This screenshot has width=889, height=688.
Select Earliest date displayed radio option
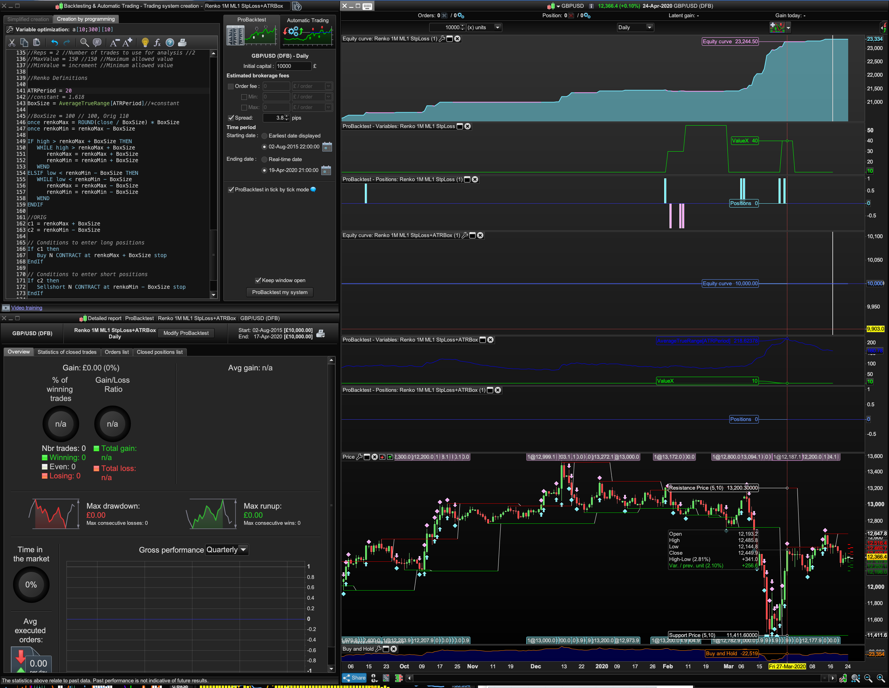point(265,136)
